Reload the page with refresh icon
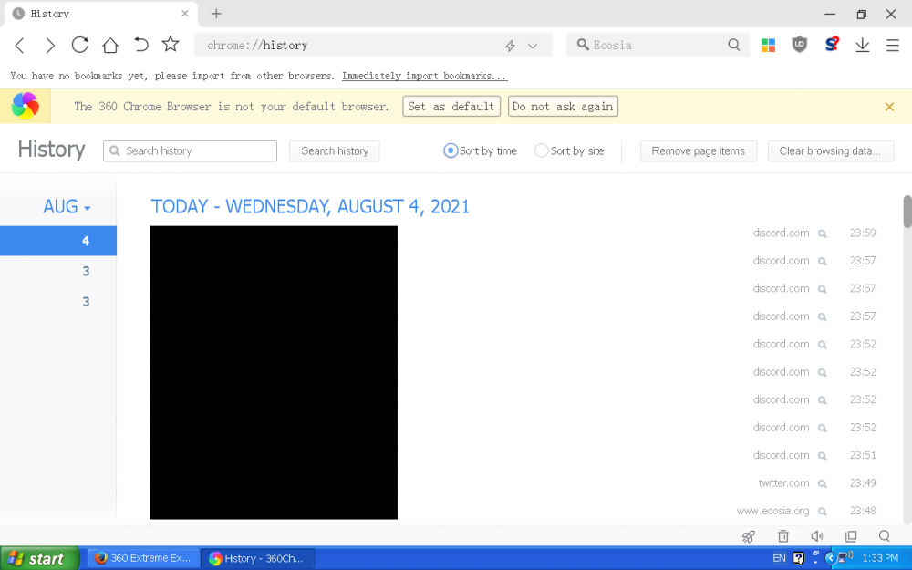This screenshot has width=912, height=570. [80, 45]
